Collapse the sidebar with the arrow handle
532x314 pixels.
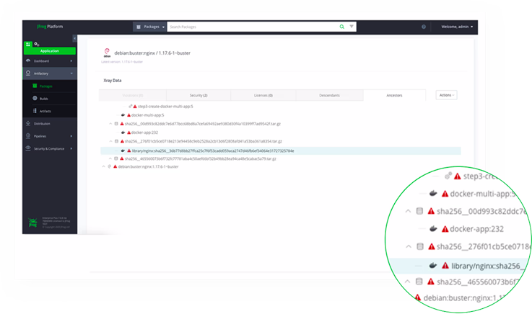[74, 38]
